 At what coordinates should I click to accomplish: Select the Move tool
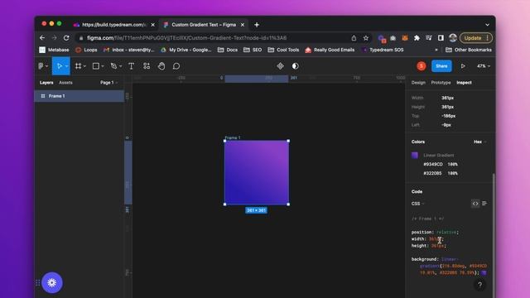tap(59, 66)
